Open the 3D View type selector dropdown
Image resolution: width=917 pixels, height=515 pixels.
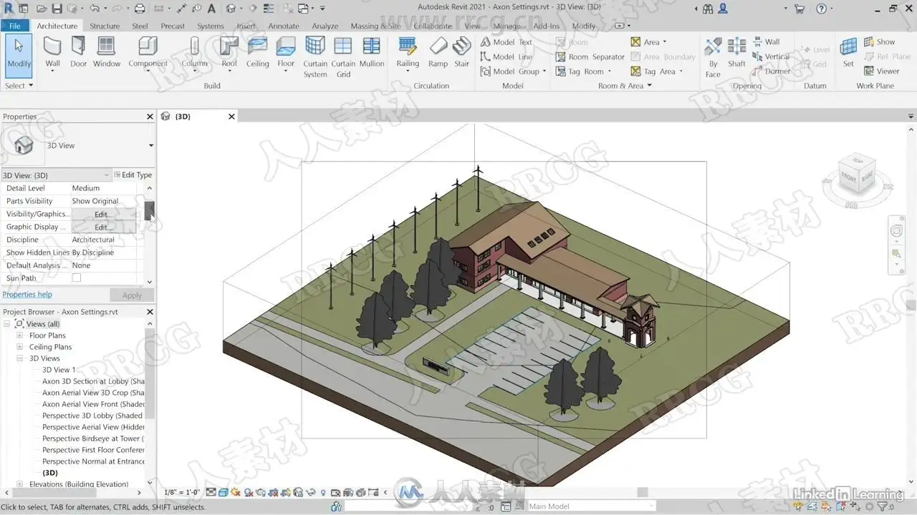[x=151, y=145]
